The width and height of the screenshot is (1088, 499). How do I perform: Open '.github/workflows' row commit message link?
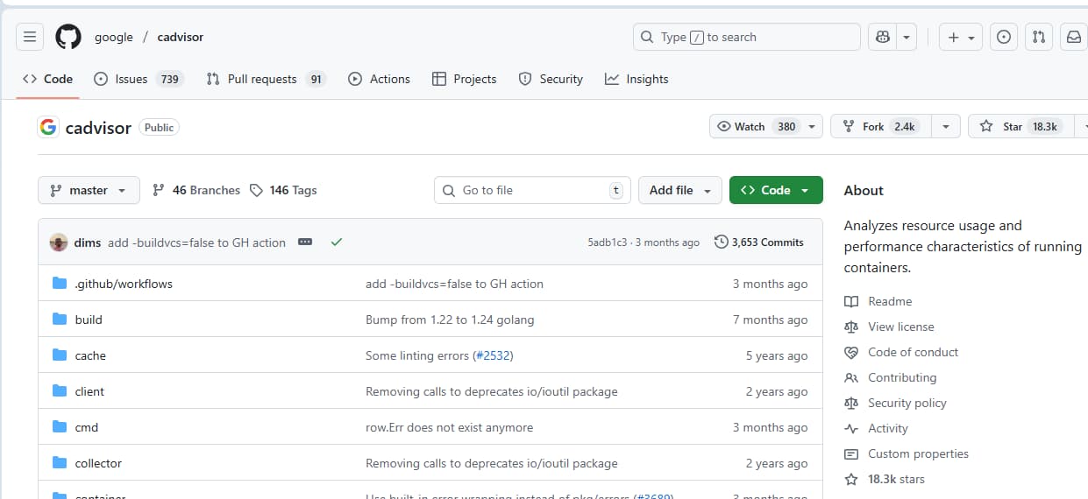(454, 284)
